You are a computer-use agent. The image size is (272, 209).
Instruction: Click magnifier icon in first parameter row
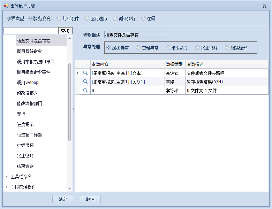click(85, 73)
